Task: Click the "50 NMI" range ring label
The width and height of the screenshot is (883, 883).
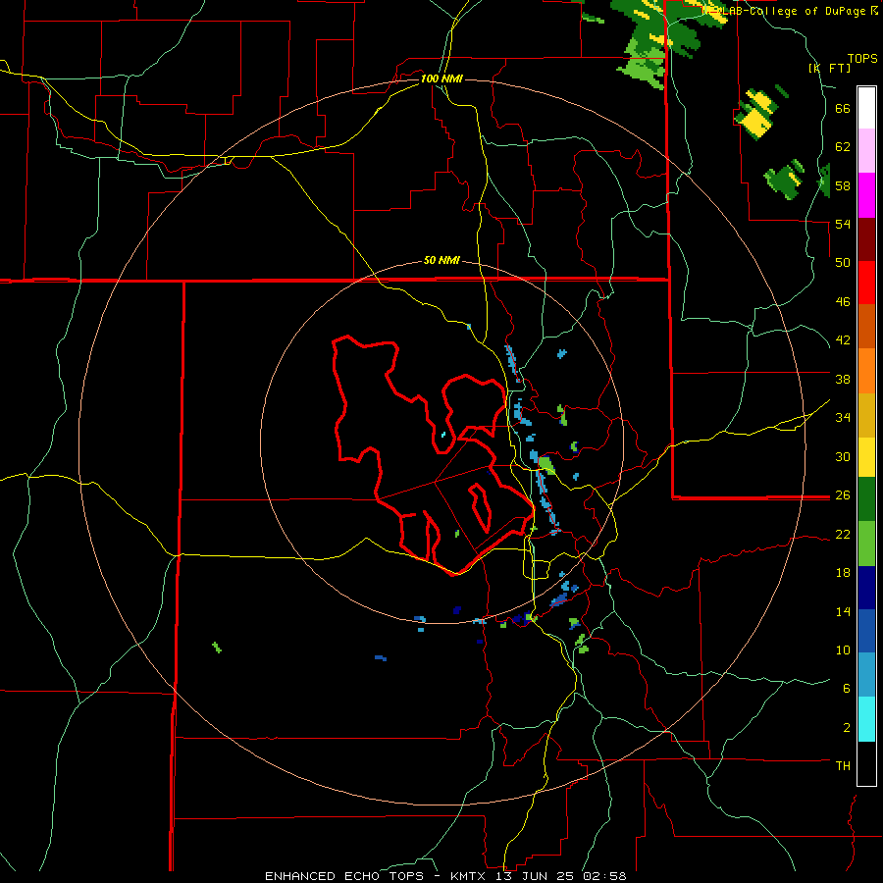Action: (x=441, y=260)
